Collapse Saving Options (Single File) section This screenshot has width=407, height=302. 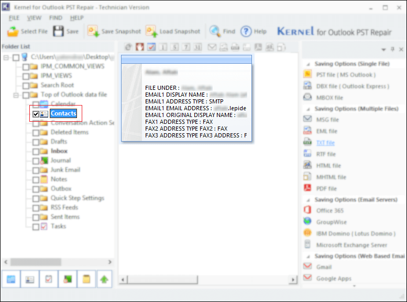[309, 64]
